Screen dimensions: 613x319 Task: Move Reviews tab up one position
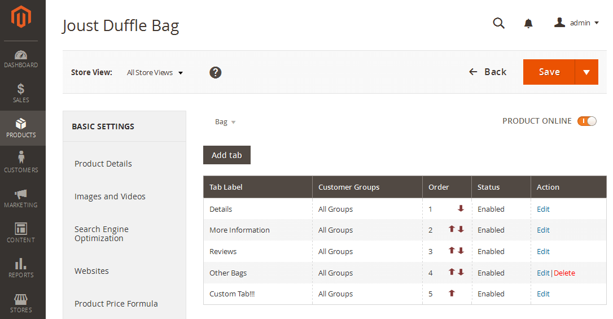click(x=452, y=251)
